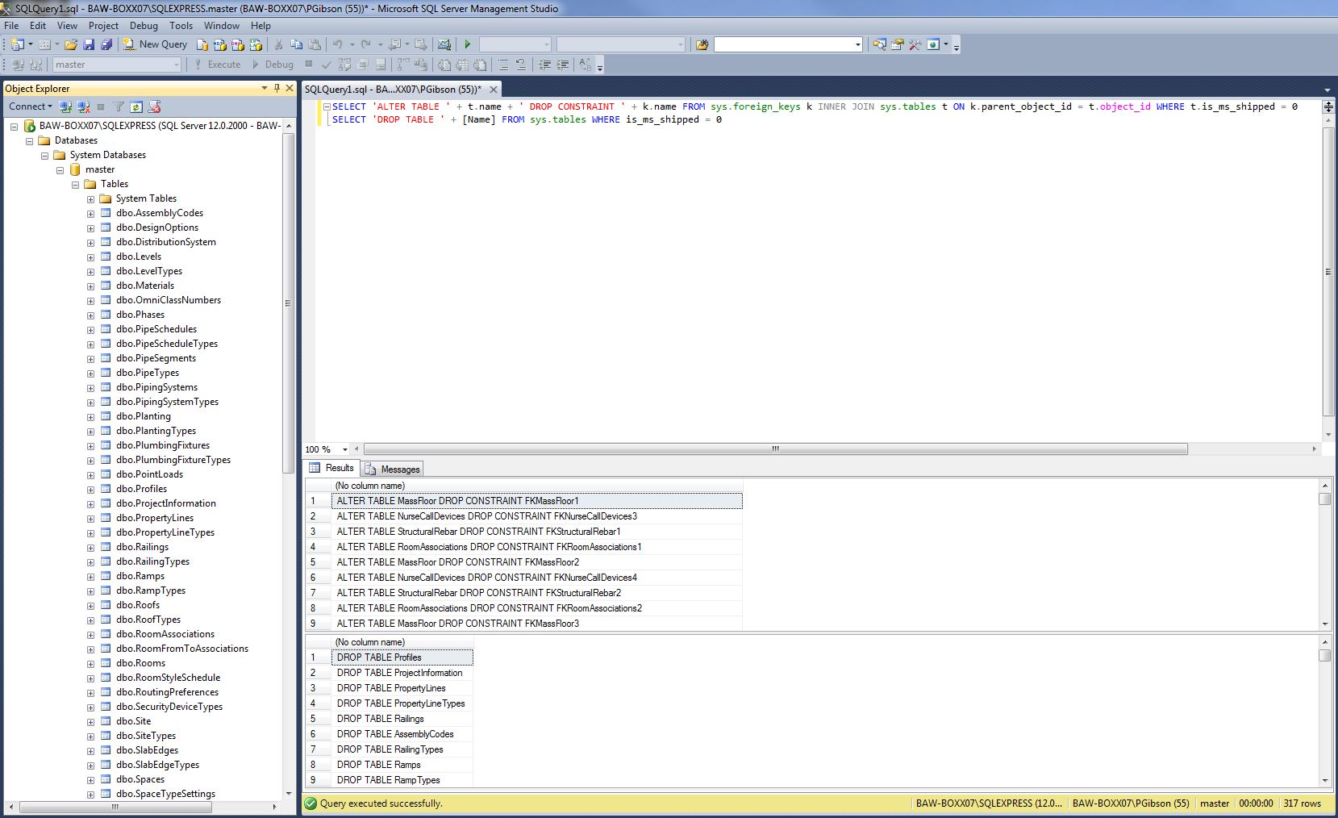Collapse the System Databases node
1338x818 pixels.
(x=45, y=155)
